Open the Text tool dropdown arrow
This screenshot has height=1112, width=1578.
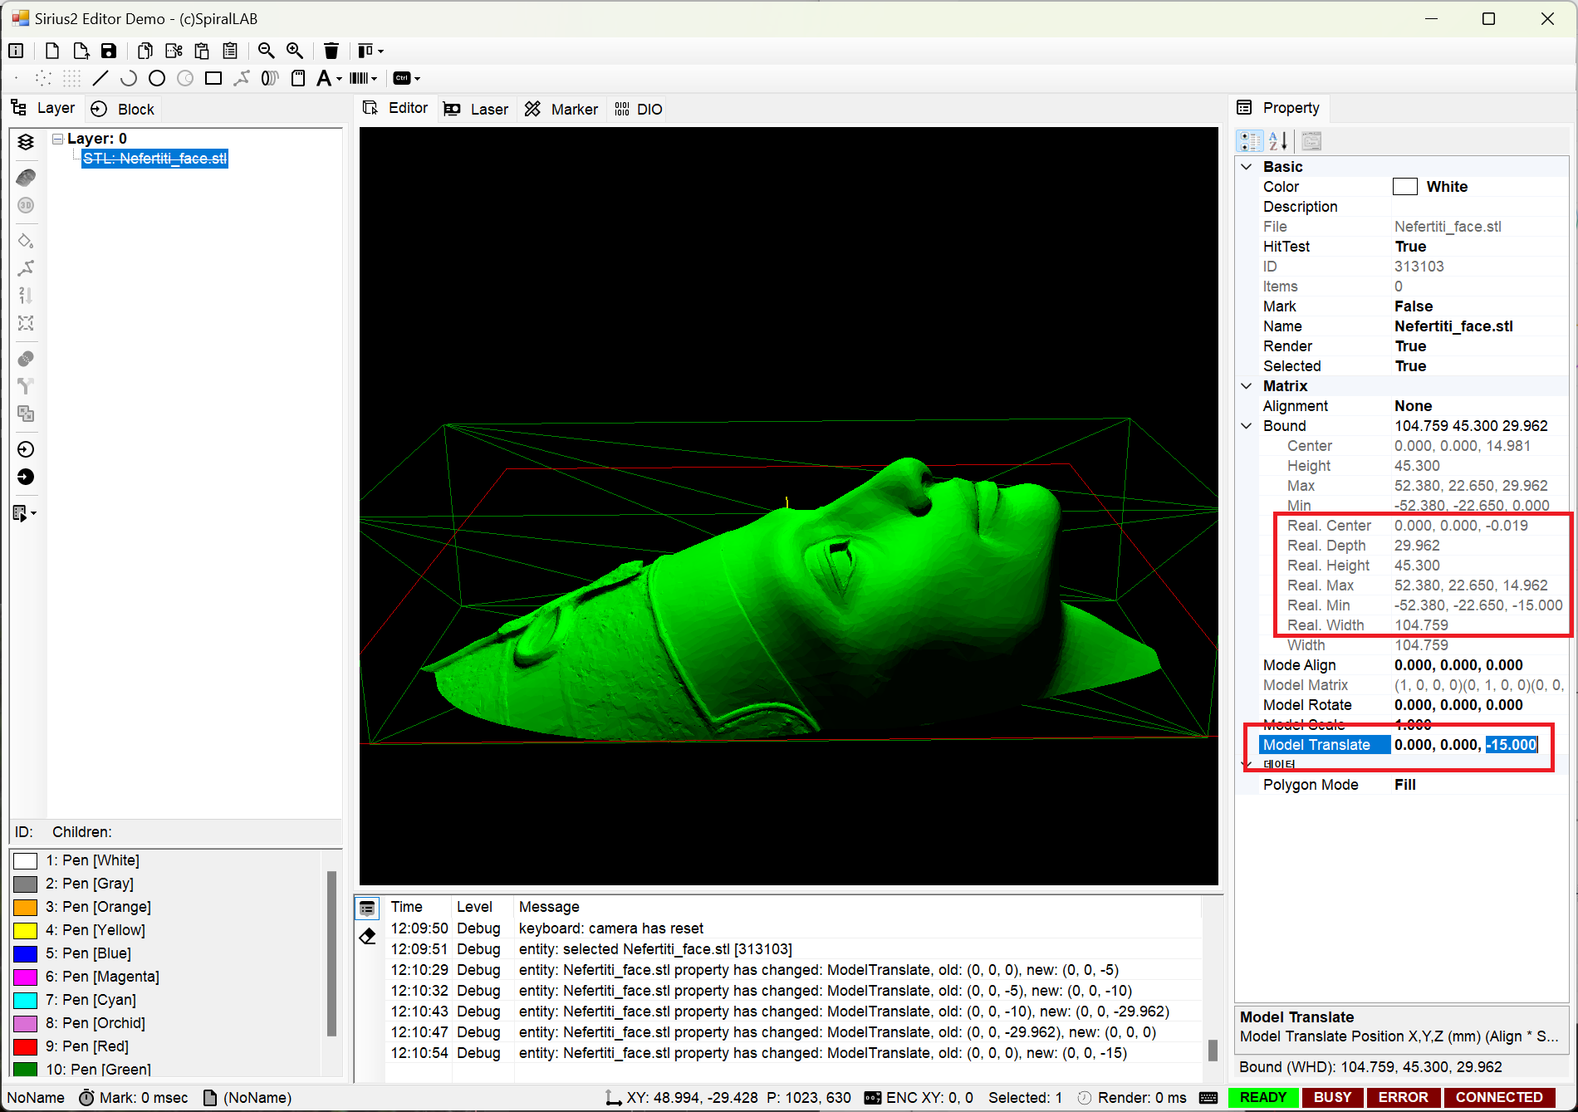tap(339, 79)
